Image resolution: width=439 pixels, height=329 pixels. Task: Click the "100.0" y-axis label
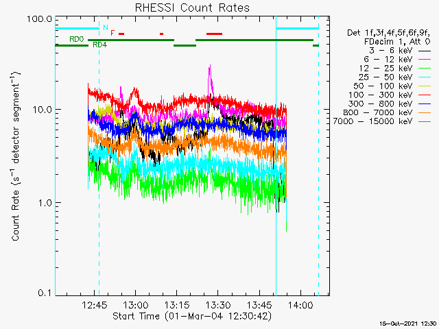point(40,19)
